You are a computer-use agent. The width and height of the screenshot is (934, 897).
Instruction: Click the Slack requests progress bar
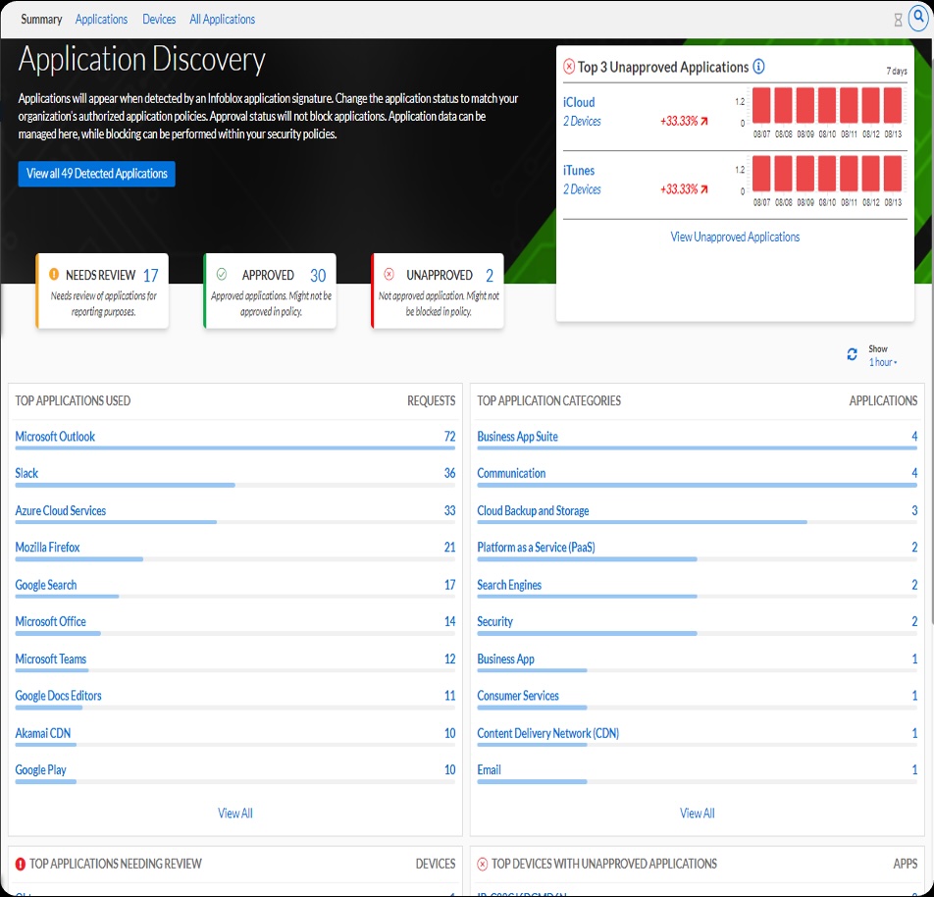tap(125, 485)
